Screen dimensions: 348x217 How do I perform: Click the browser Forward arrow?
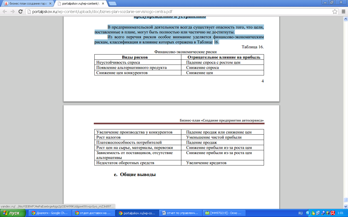coord(13,12)
